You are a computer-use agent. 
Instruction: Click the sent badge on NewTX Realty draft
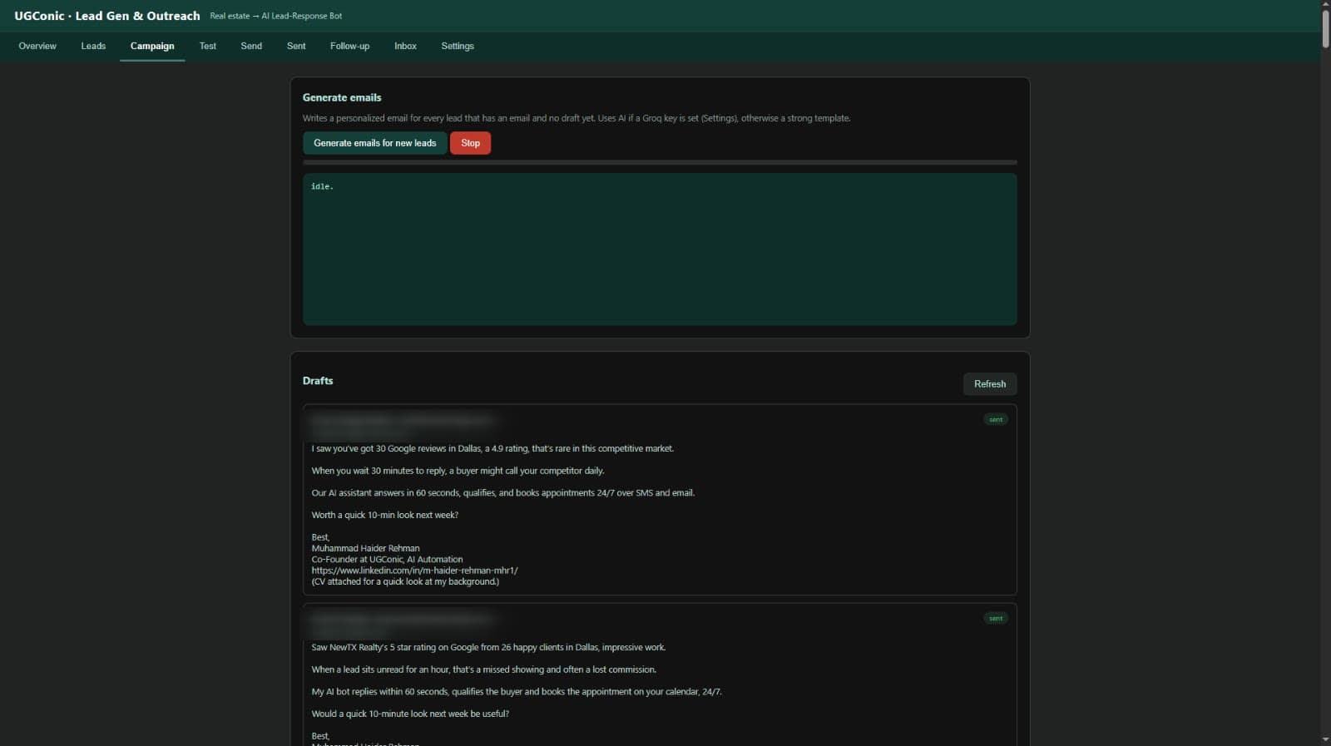(996, 618)
